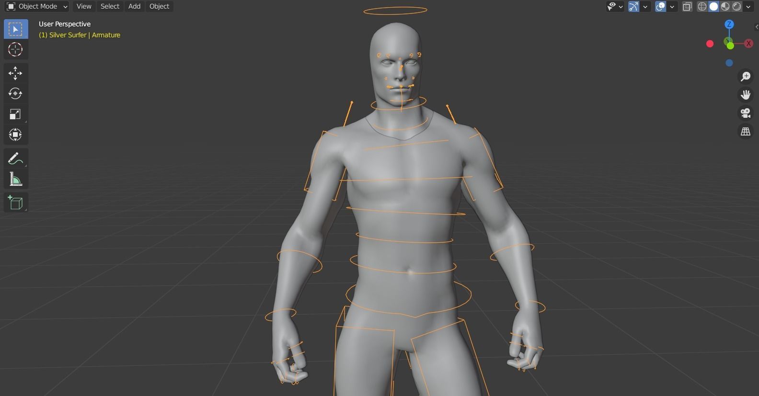Click the X axis on navigation gizmo

pos(748,44)
